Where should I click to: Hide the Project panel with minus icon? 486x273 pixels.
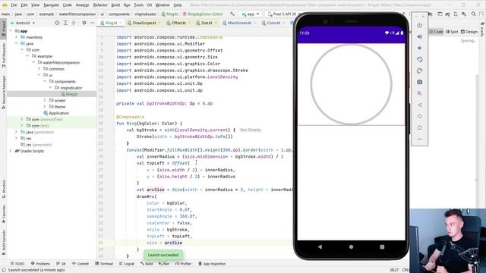[92, 23]
